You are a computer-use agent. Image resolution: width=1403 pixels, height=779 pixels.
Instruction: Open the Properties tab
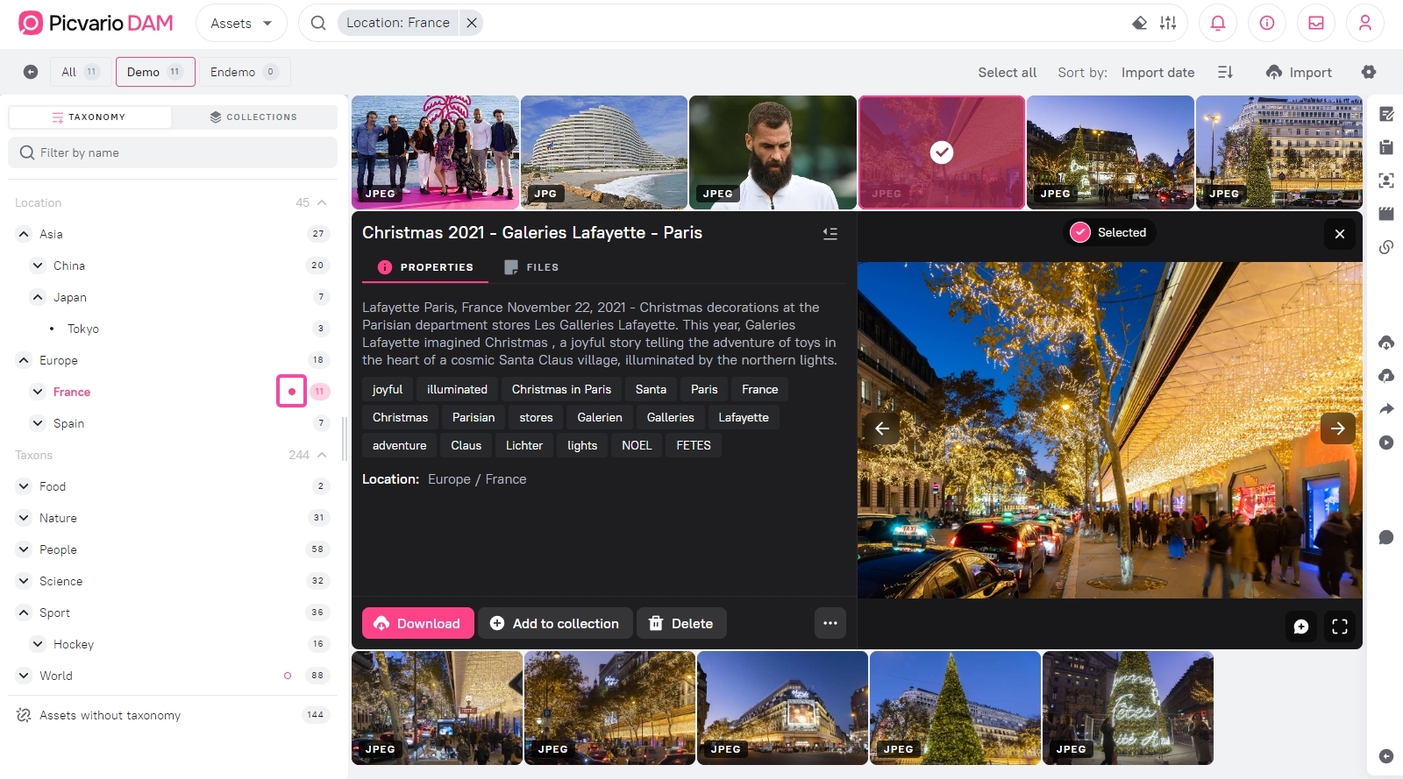click(425, 267)
